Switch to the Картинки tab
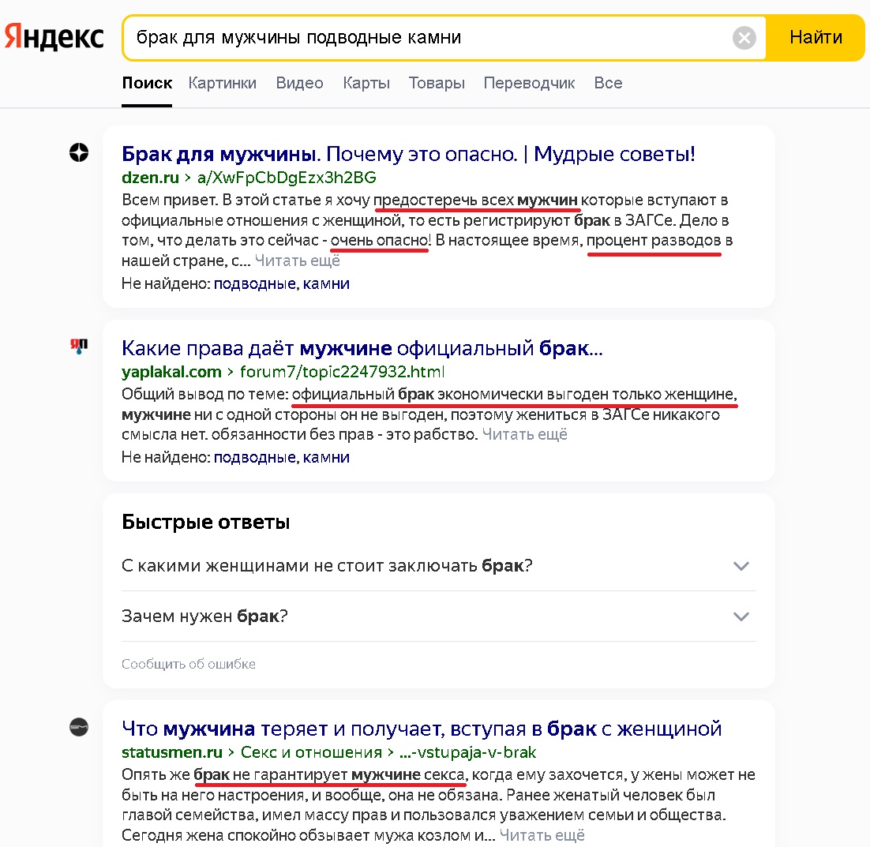This screenshot has width=870, height=847. (222, 83)
